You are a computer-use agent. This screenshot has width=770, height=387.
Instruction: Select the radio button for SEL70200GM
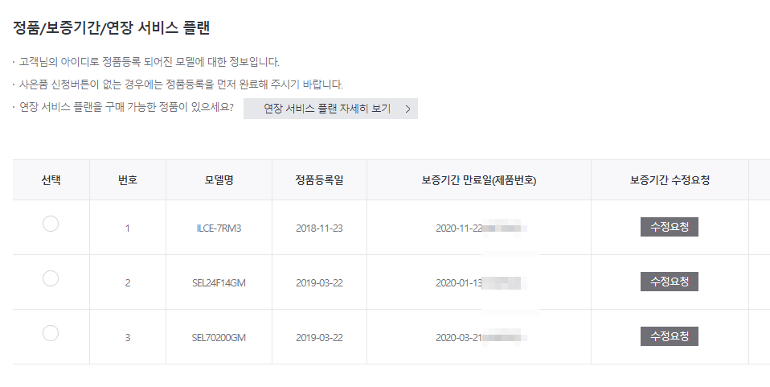(x=51, y=333)
